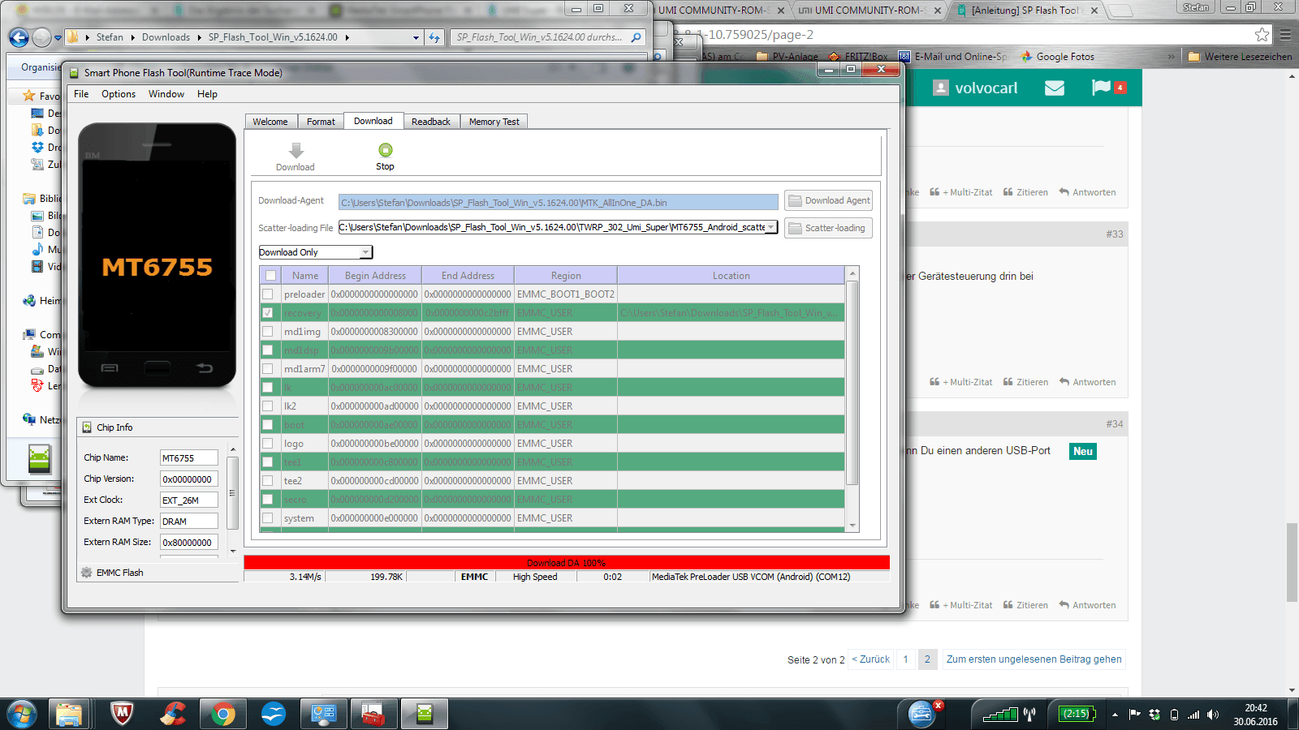
Task: Click Zurück pagination link
Action: point(871,659)
